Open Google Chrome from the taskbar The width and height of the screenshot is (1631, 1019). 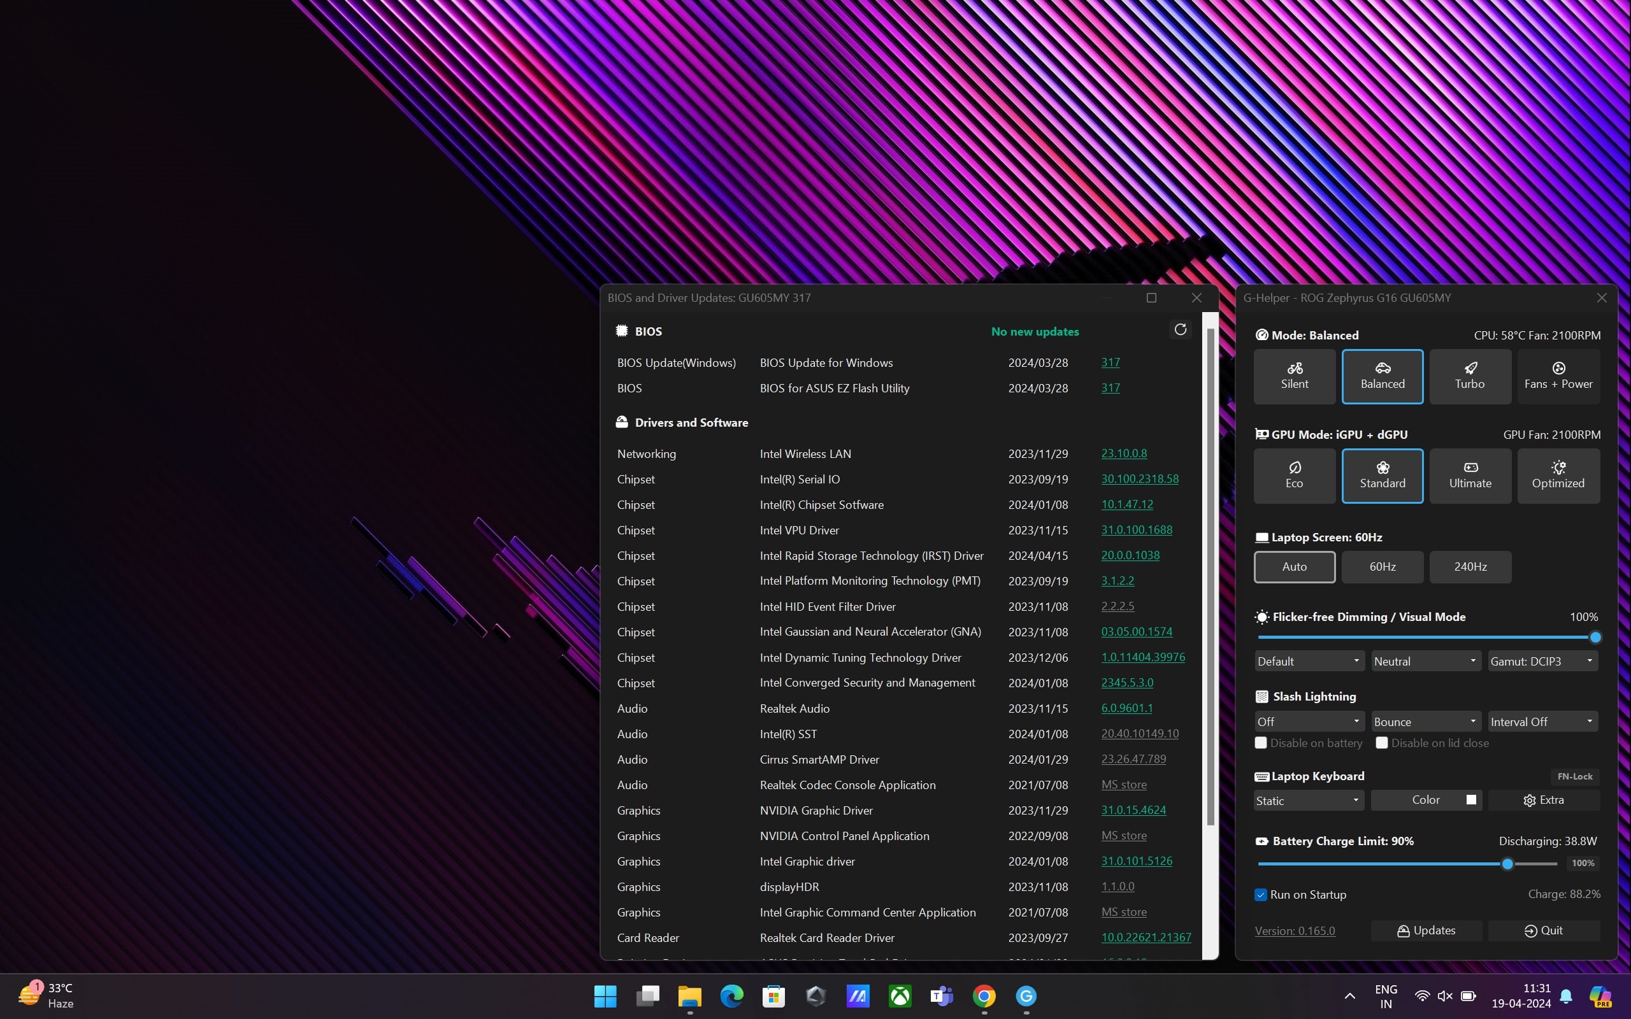point(984,996)
